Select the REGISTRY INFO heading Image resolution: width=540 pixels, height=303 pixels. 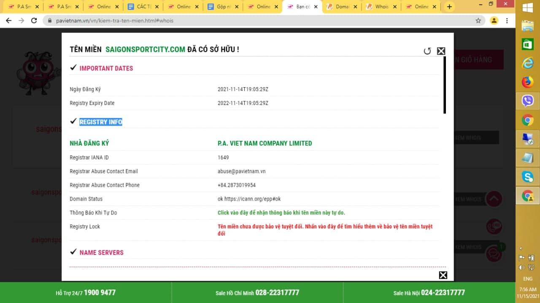point(101,122)
